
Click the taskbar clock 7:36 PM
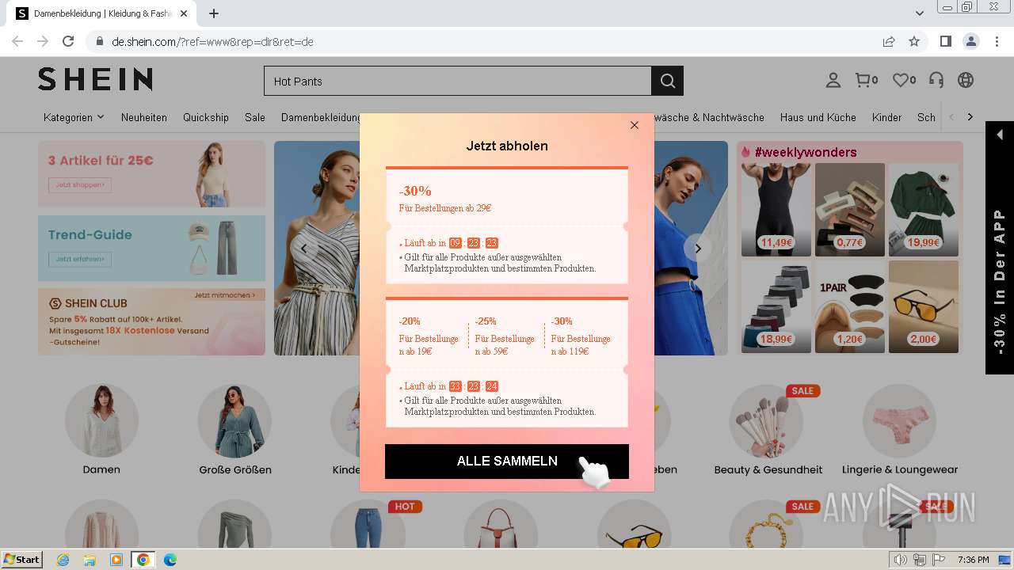point(973,560)
